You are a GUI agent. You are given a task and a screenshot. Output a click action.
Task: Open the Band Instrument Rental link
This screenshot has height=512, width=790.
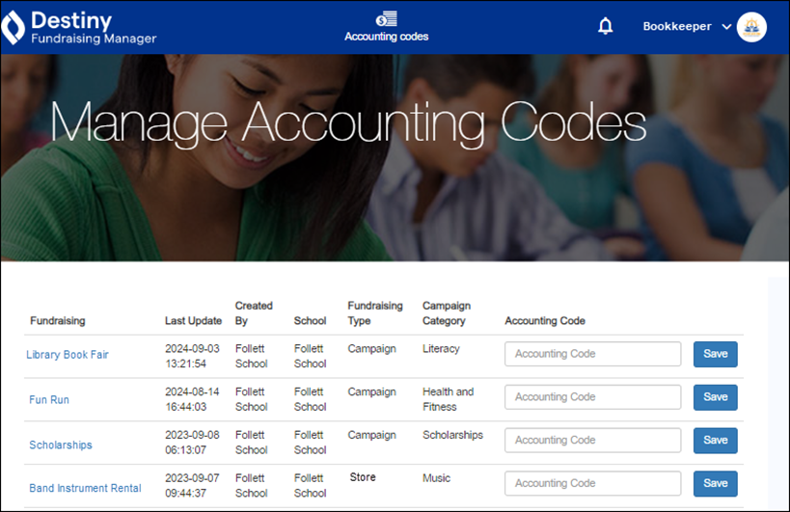tap(85, 488)
